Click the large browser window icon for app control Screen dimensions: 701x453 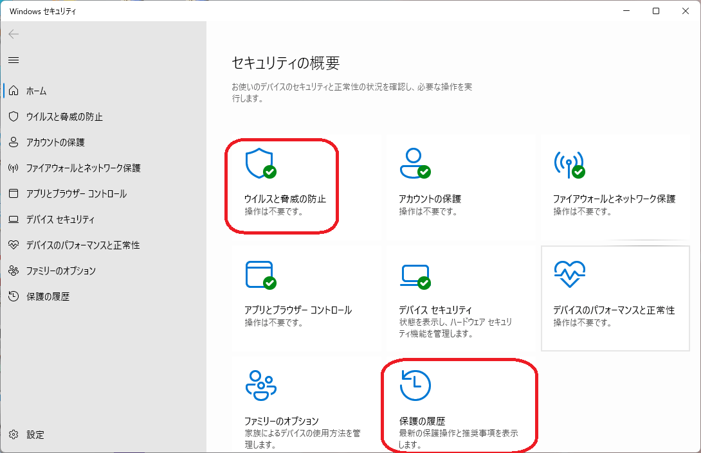(261, 275)
